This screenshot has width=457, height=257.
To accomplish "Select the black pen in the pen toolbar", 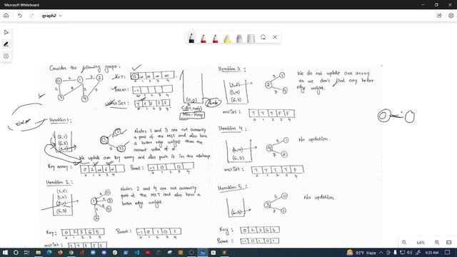I will coord(191,38).
